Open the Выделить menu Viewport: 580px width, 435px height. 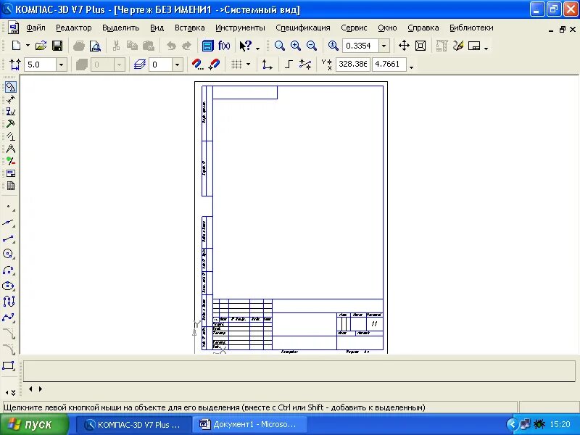coord(120,28)
